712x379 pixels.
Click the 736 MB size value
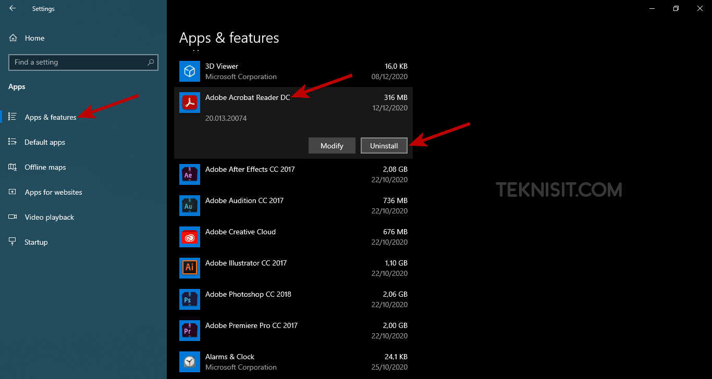(x=395, y=200)
